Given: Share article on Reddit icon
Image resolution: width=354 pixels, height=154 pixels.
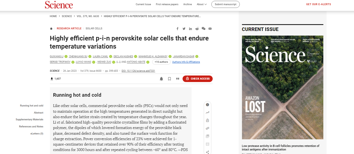Looking at the screenshot, I should [197, 29].
